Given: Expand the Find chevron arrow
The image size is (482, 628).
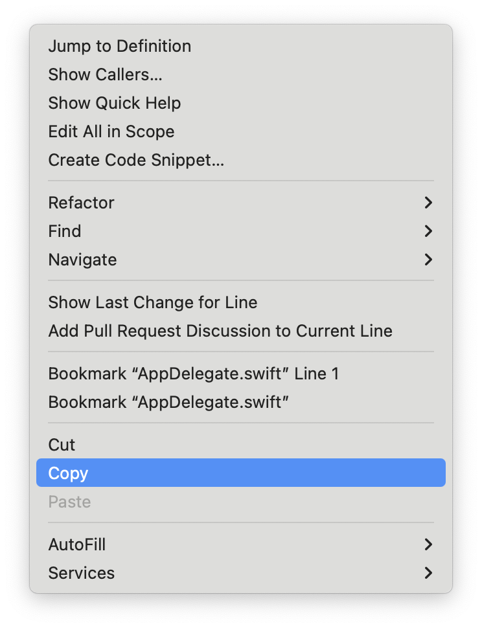Looking at the screenshot, I should [428, 231].
